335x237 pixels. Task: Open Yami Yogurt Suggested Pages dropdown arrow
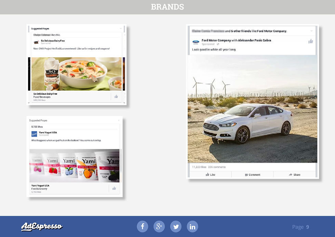click(x=119, y=120)
